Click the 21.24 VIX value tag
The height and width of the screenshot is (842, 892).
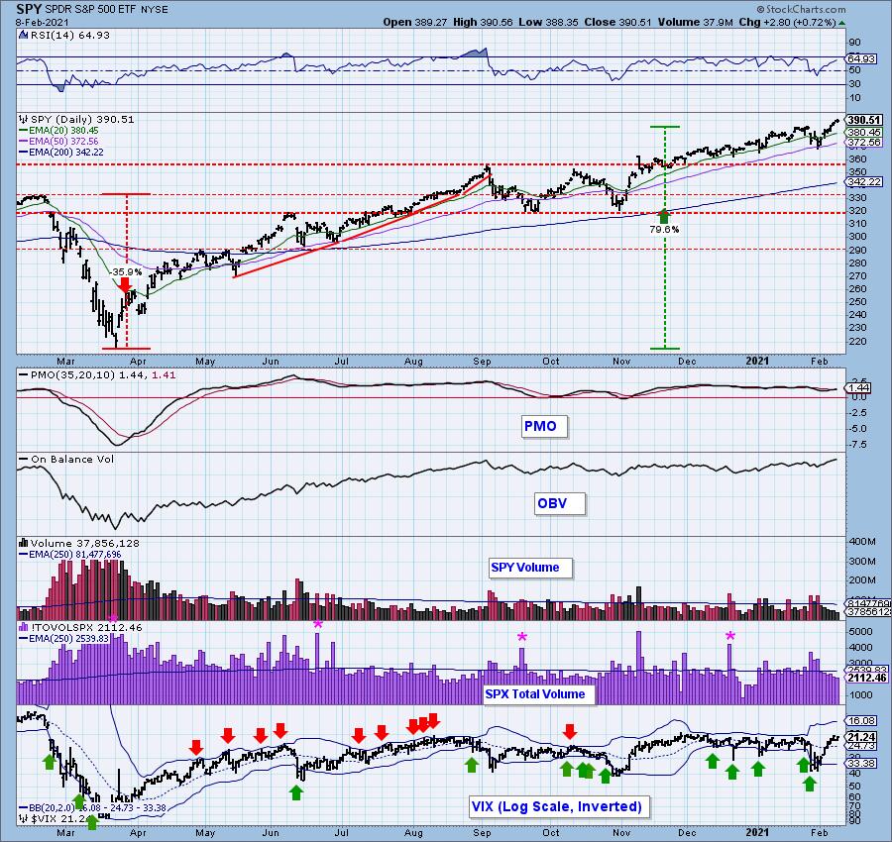(861, 737)
